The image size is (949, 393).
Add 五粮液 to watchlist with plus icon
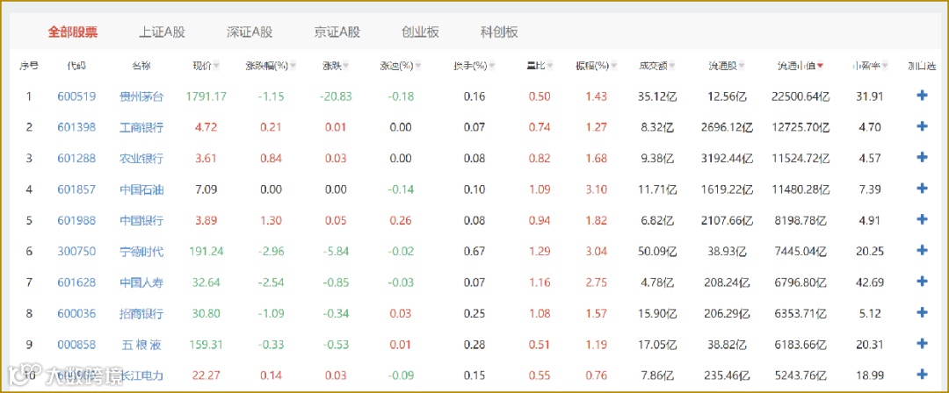[923, 343]
